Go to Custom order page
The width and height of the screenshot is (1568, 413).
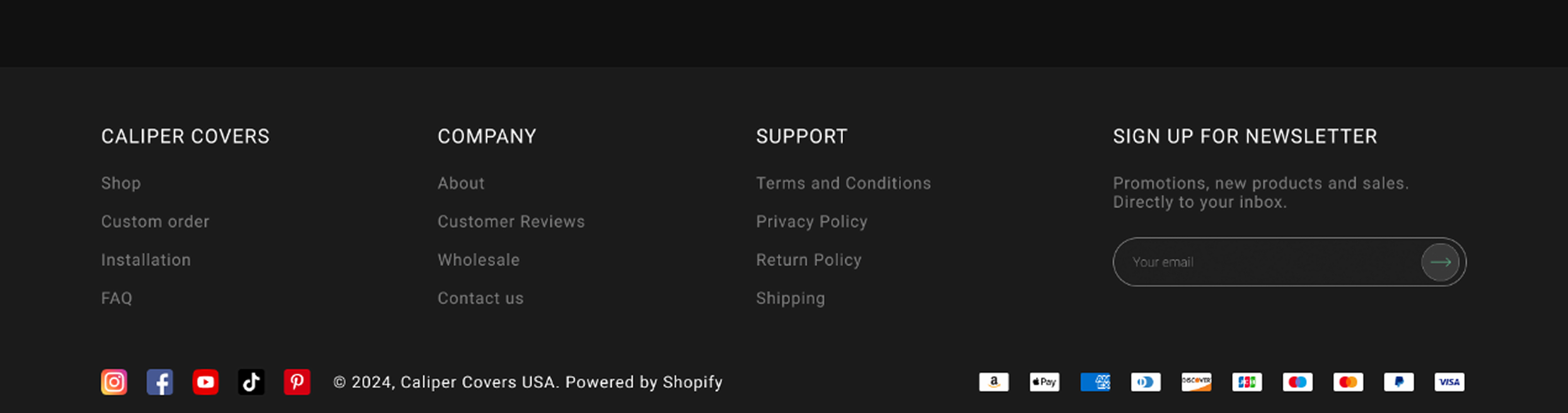pos(155,222)
